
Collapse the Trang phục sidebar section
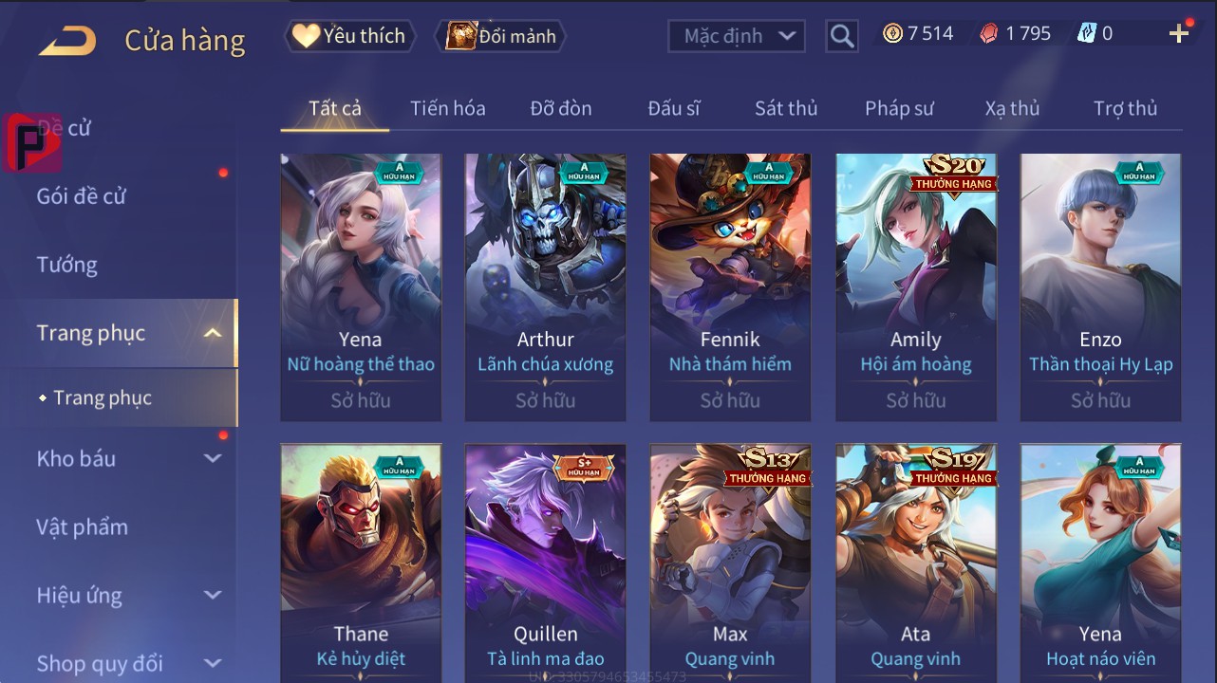point(213,333)
